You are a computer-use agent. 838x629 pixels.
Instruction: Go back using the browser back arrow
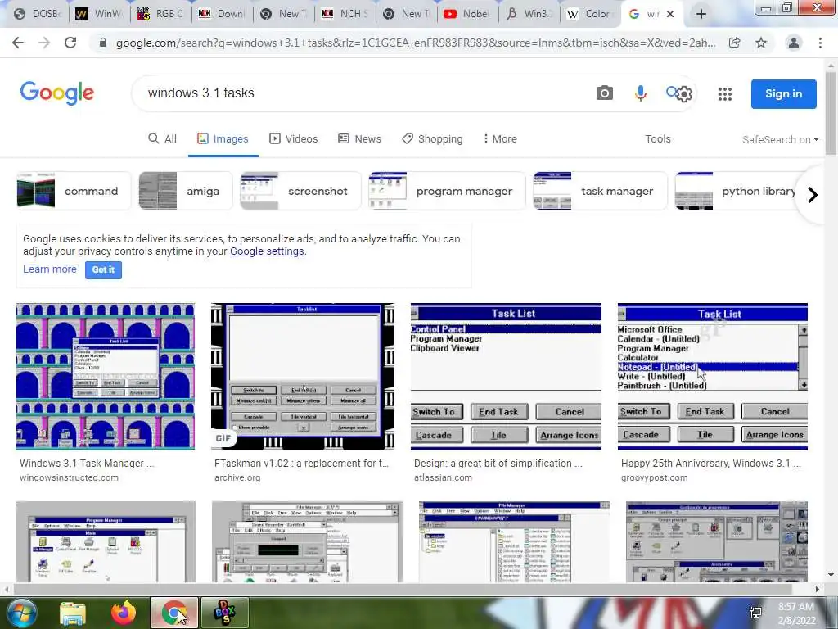(18, 43)
